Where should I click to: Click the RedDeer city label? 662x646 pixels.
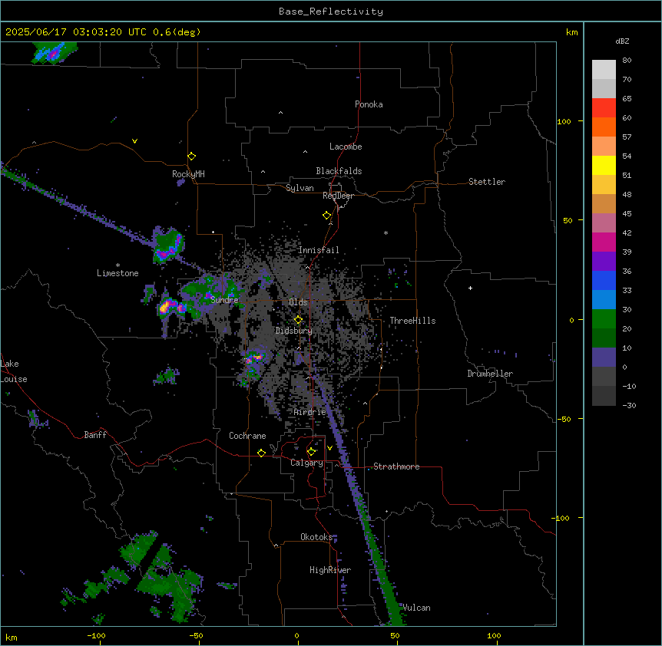click(x=338, y=196)
